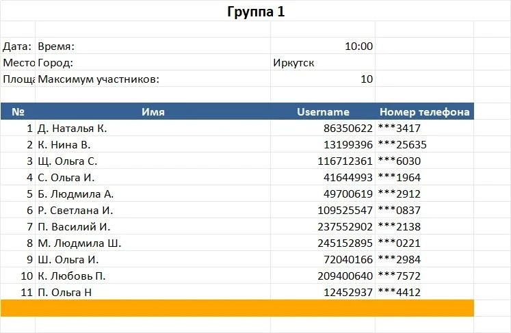Viewport: 511px width, 333px height.
Task: Select the phone cell '***2984'
Action: [x=424, y=259]
